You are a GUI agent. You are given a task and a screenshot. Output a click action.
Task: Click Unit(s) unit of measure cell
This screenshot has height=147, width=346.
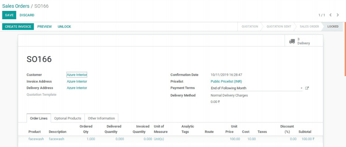pos(159,139)
